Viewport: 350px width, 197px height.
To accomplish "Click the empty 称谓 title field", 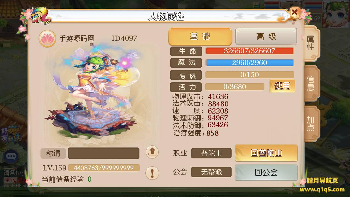I will coord(104,153).
